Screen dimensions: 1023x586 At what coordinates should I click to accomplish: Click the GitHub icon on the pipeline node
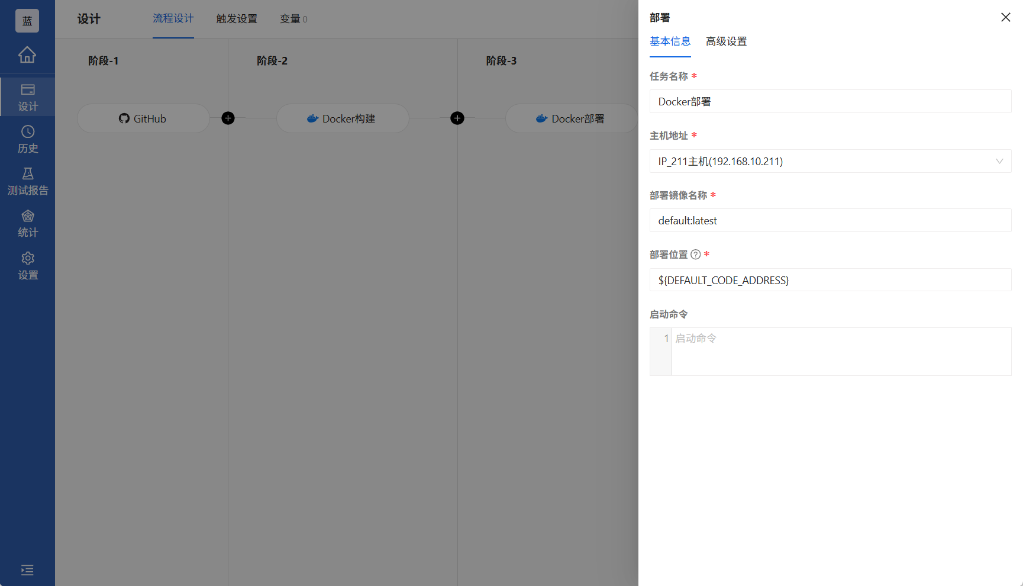coord(124,118)
